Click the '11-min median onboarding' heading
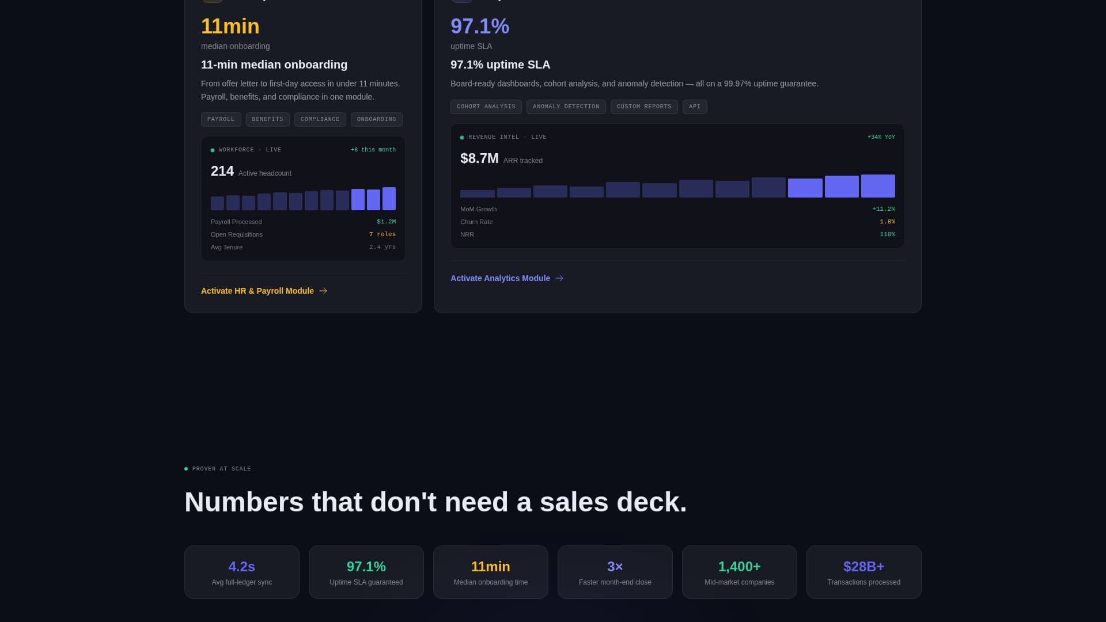Image resolution: width=1106 pixels, height=622 pixels. [274, 65]
